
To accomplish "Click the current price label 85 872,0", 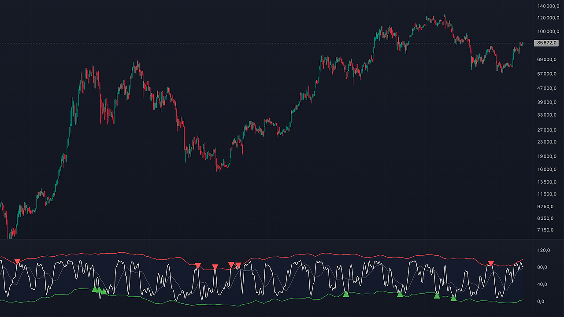I will pos(546,43).
